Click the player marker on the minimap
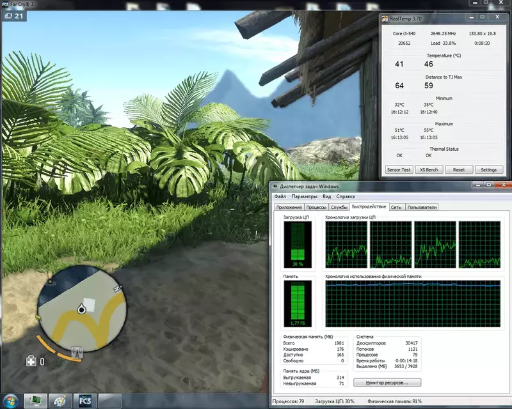 (x=81, y=309)
